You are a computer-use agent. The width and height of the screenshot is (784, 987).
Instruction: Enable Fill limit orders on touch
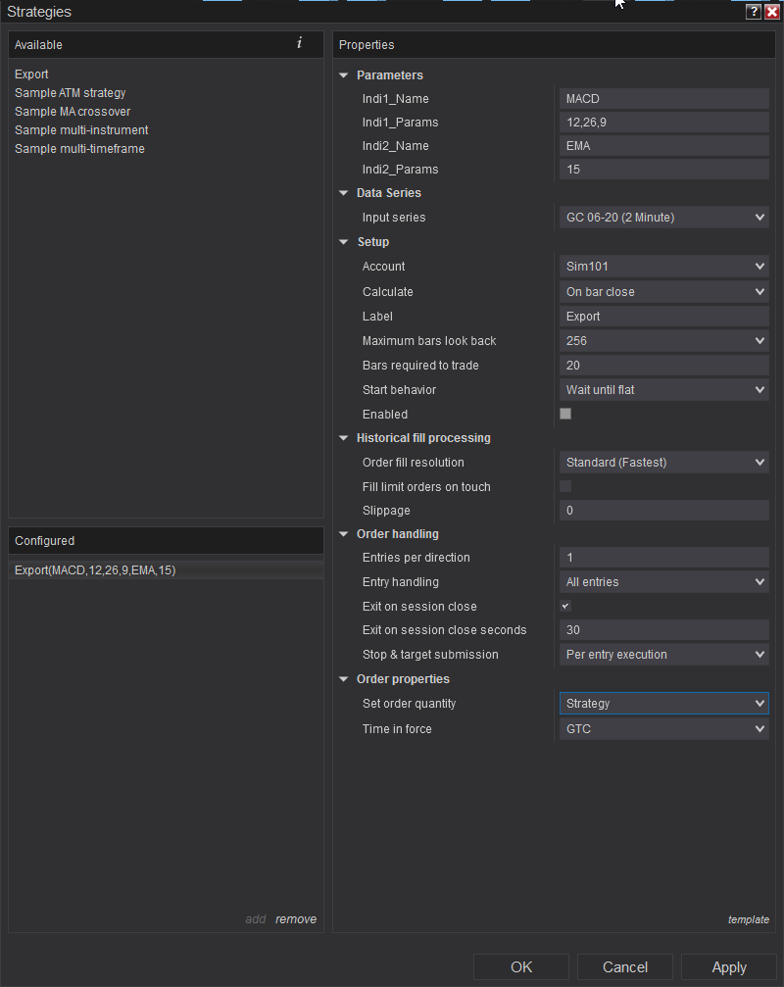point(565,486)
